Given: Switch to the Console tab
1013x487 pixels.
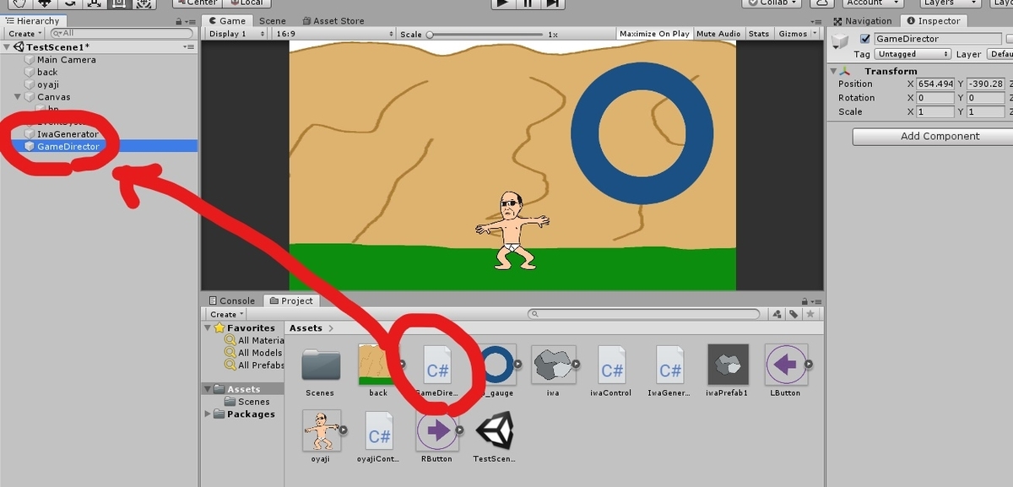Looking at the screenshot, I should click(x=232, y=300).
